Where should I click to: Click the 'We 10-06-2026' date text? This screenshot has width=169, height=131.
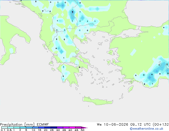[112, 125]
